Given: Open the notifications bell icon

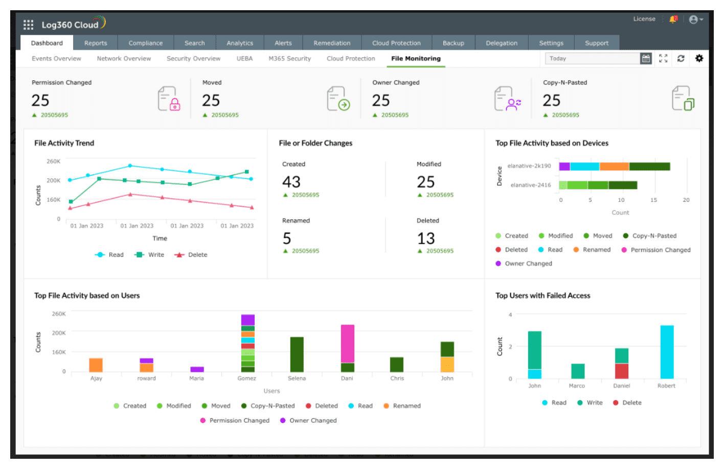Looking at the screenshot, I should [673, 19].
